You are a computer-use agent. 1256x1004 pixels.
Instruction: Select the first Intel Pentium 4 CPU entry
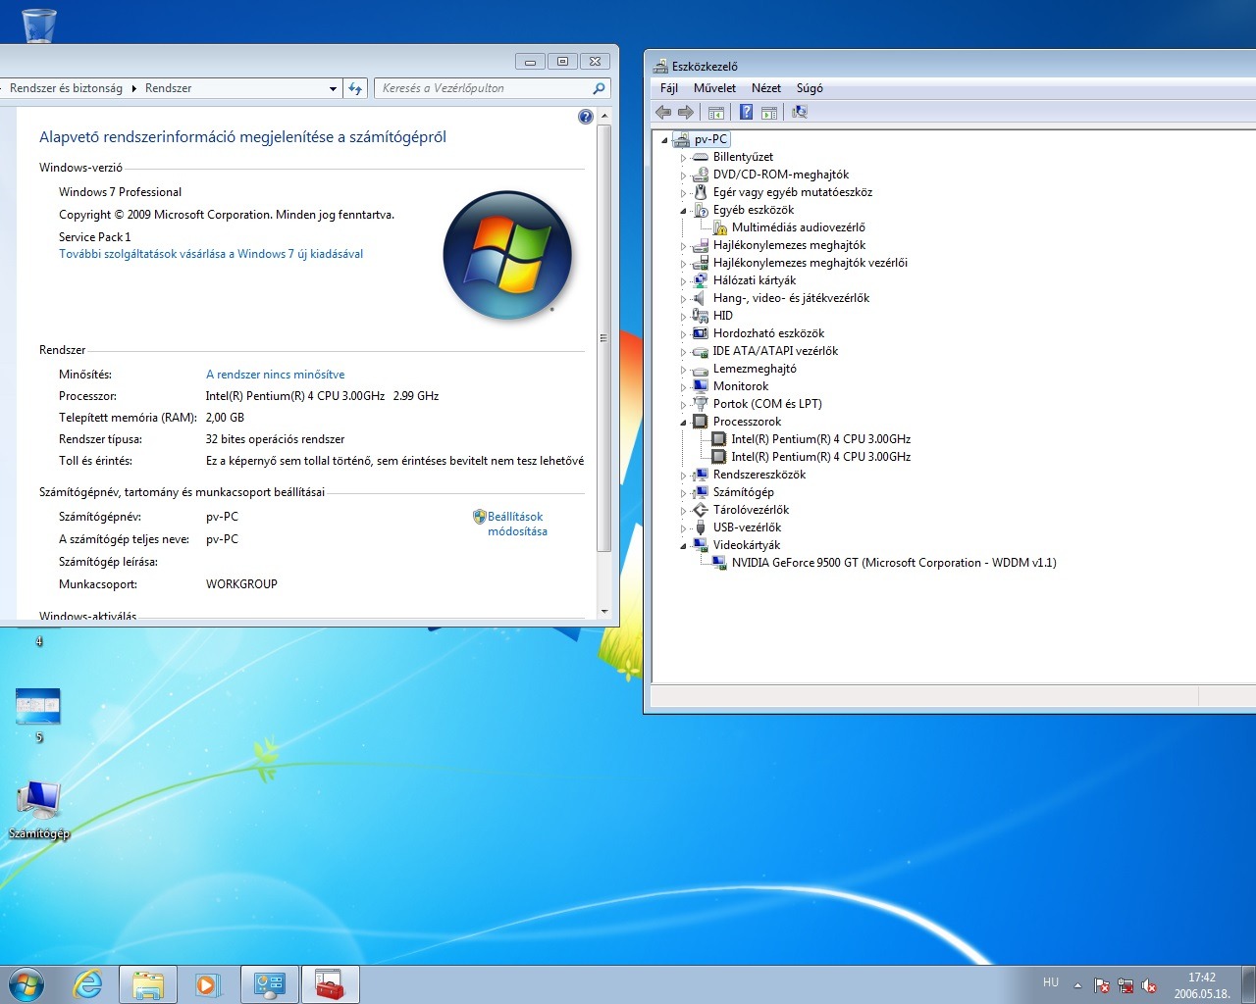[x=820, y=439]
